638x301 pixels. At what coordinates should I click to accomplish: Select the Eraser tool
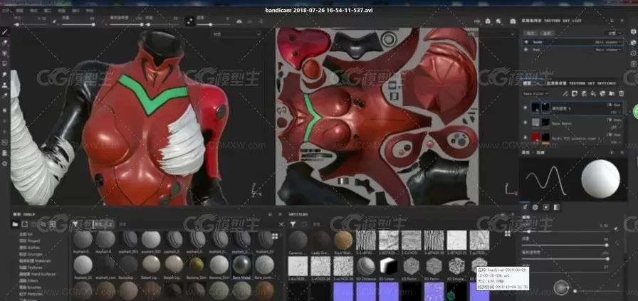tap(5, 42)
